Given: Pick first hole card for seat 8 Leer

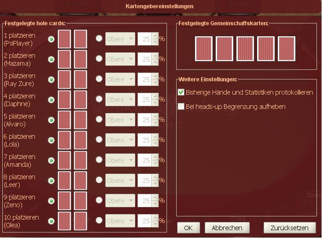Looking at the screenshot, I should [x=64, y=181].
